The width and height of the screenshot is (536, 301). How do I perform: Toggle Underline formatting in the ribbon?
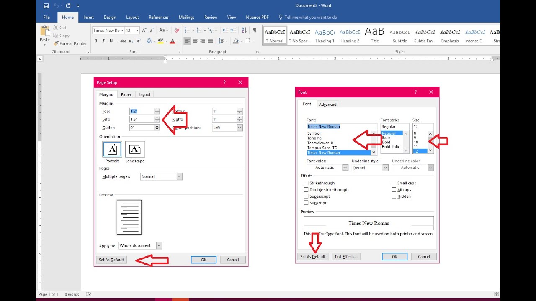[111, 41]
